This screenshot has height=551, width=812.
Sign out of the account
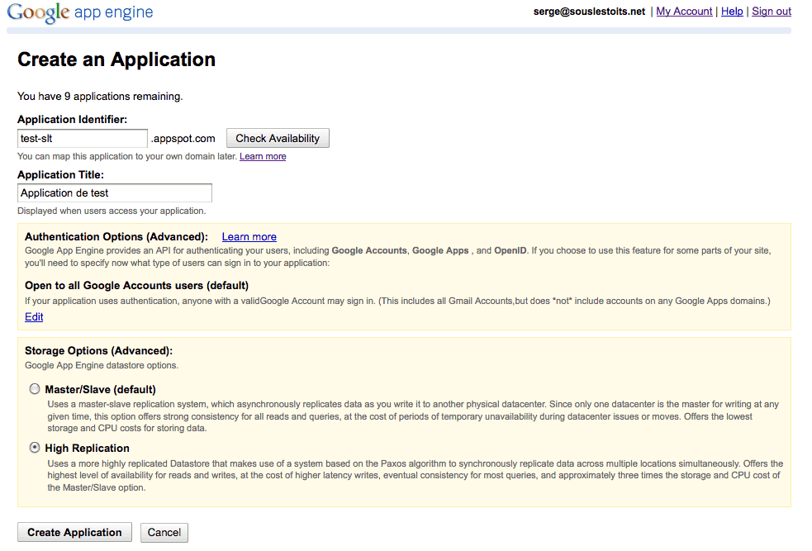pos(771,12)
